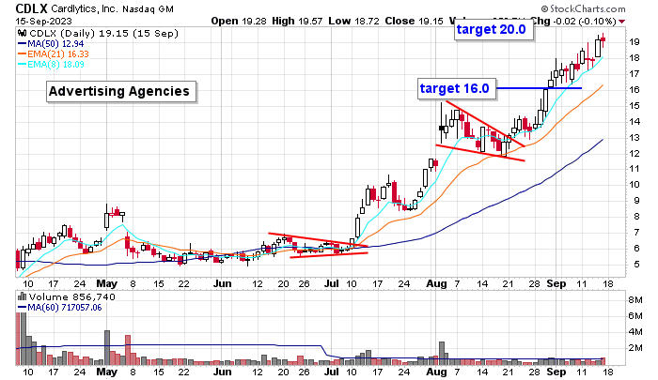Click the Nasdaq GM exchange label

(x=148, y=9)
